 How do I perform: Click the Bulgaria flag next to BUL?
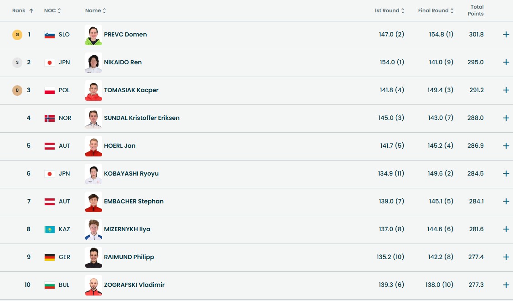click(x=50, y=285)
